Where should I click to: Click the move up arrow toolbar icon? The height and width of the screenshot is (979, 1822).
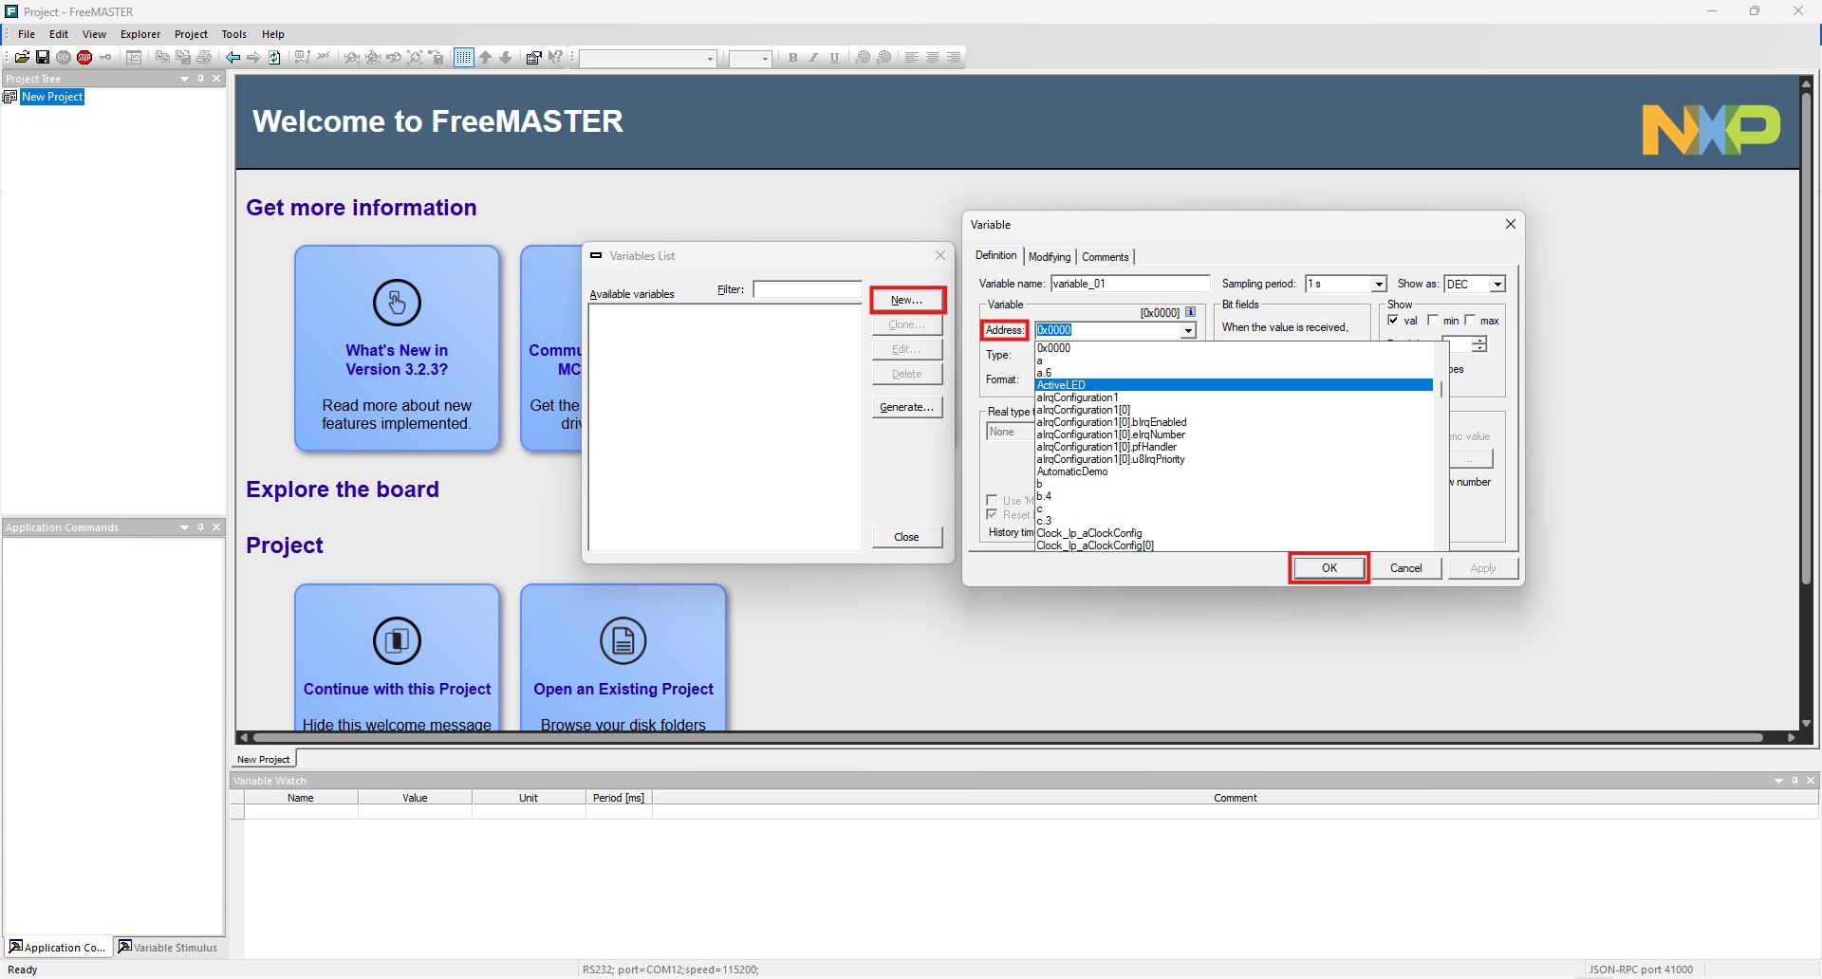(x=486, y=58)
